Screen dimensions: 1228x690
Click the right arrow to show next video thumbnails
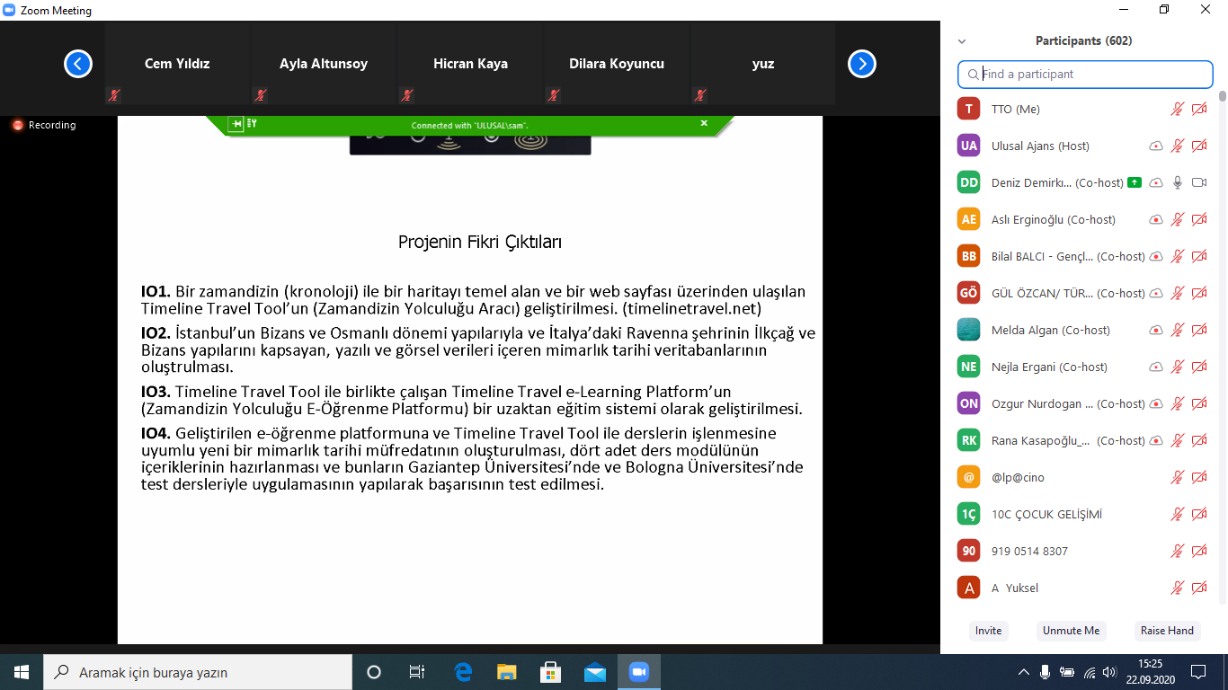862,64
